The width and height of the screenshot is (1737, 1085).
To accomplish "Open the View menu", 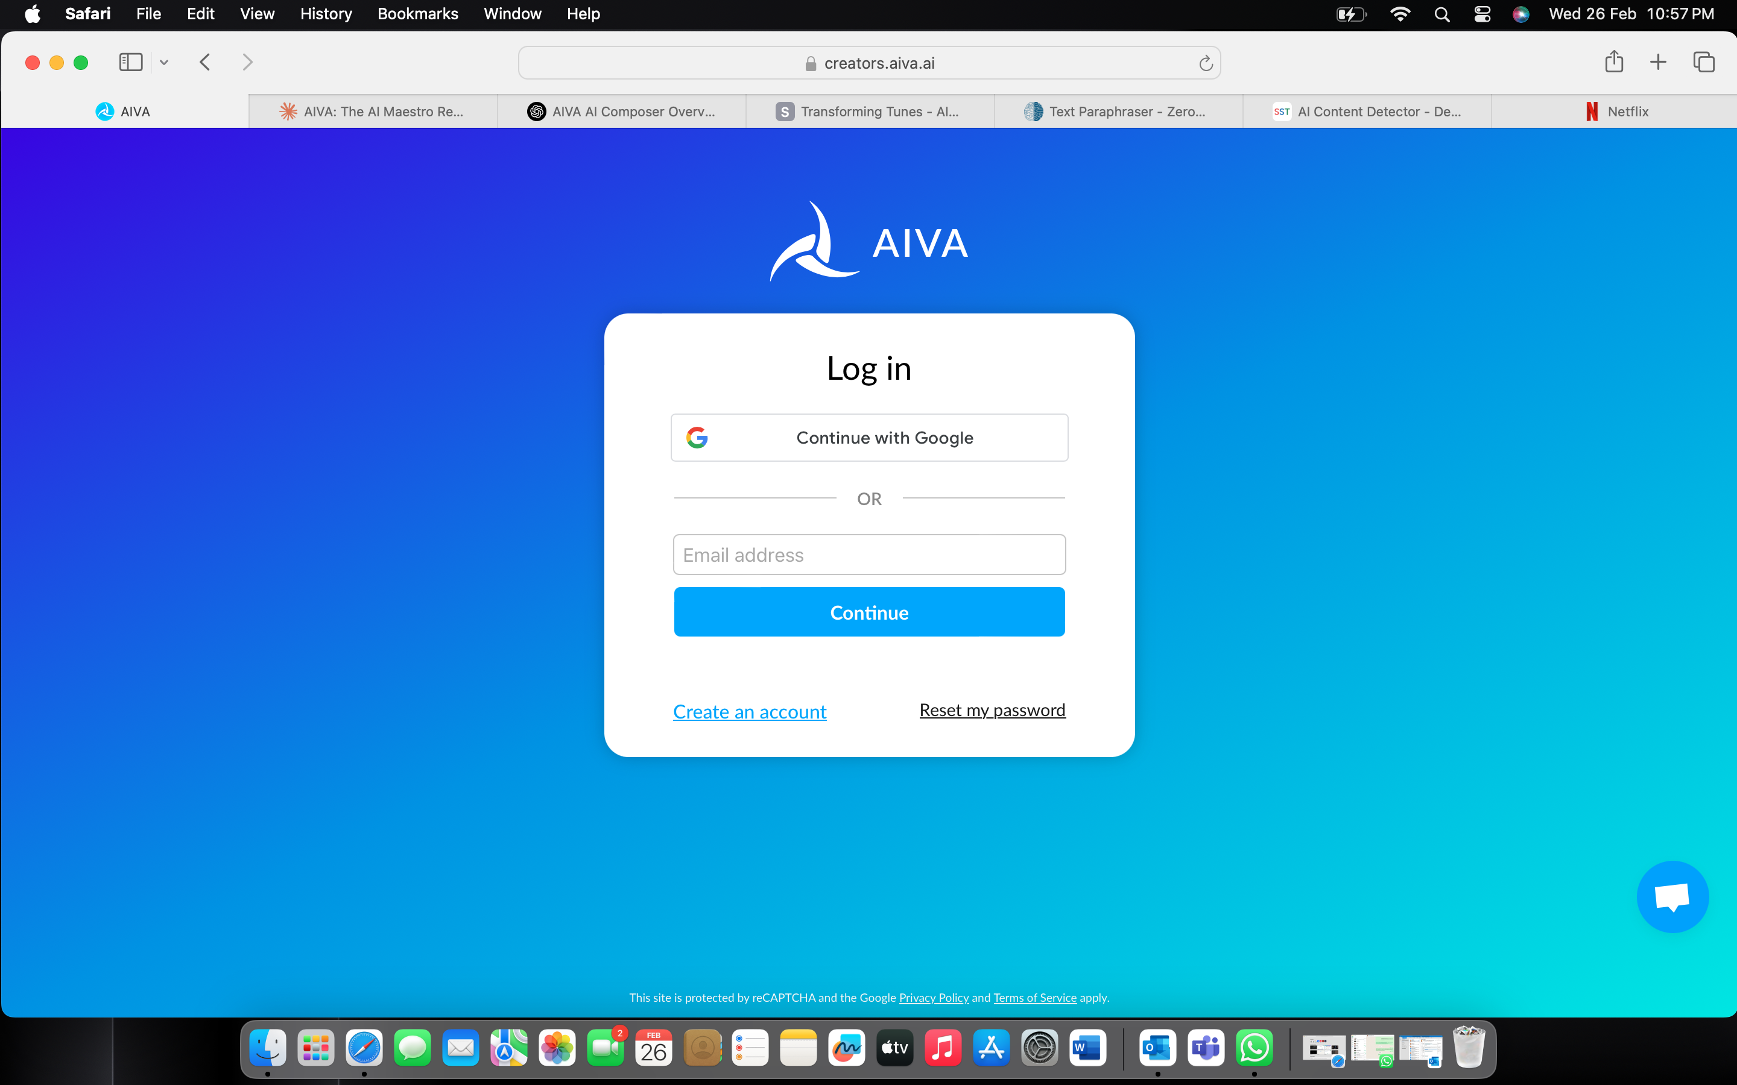I will pos(257,14).
